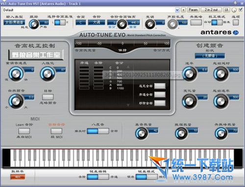The height and width of the screenshot is (187, 245).
Task: Click the 选定全部 set all button
Action: 160,86
